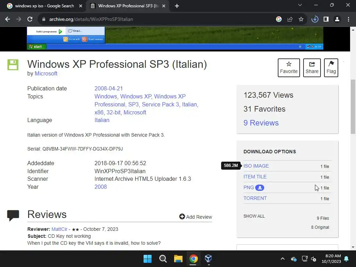Open the Service Pack 3 topic link

[160, 104]
